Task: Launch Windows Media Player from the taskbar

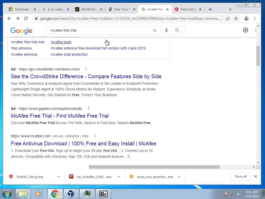Action: pos(39,194)
